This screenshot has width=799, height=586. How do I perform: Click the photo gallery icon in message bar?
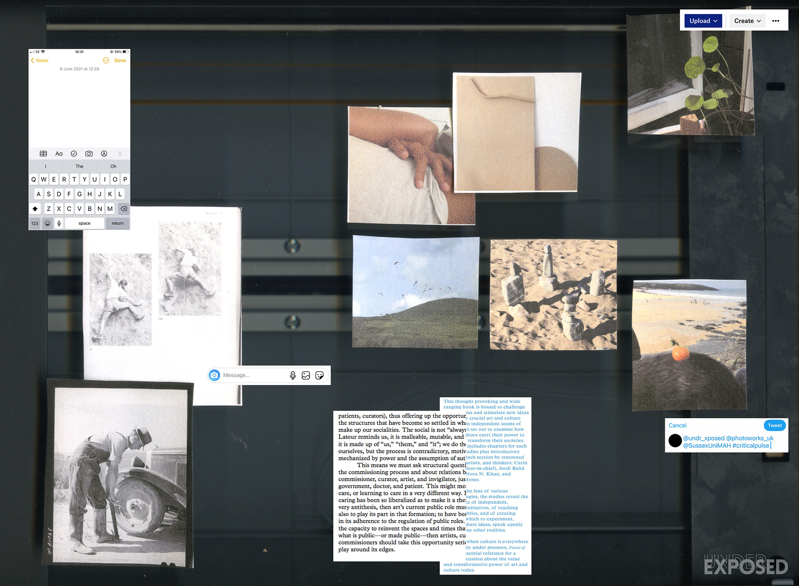(306, 375)
